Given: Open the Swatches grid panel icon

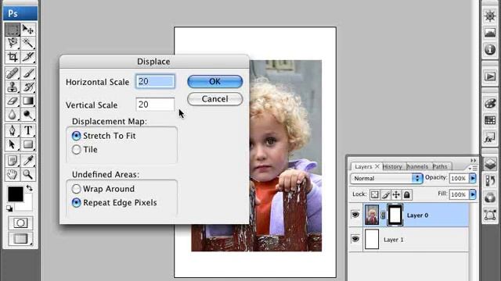Looking at the screenshot, I should [490, 120].
